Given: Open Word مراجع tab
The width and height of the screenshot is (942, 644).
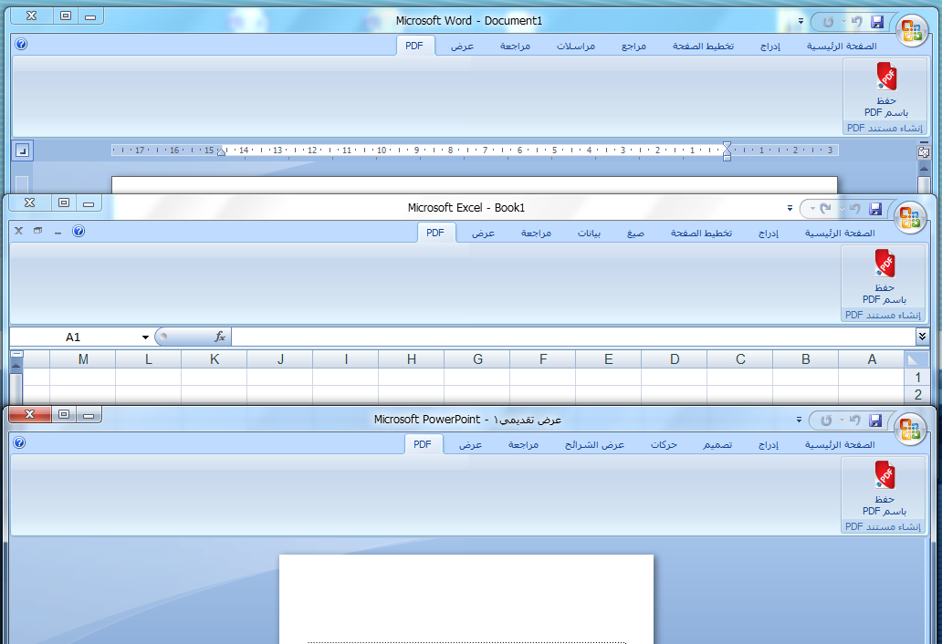Looking at the screenshot, I should tap(633, 47).
